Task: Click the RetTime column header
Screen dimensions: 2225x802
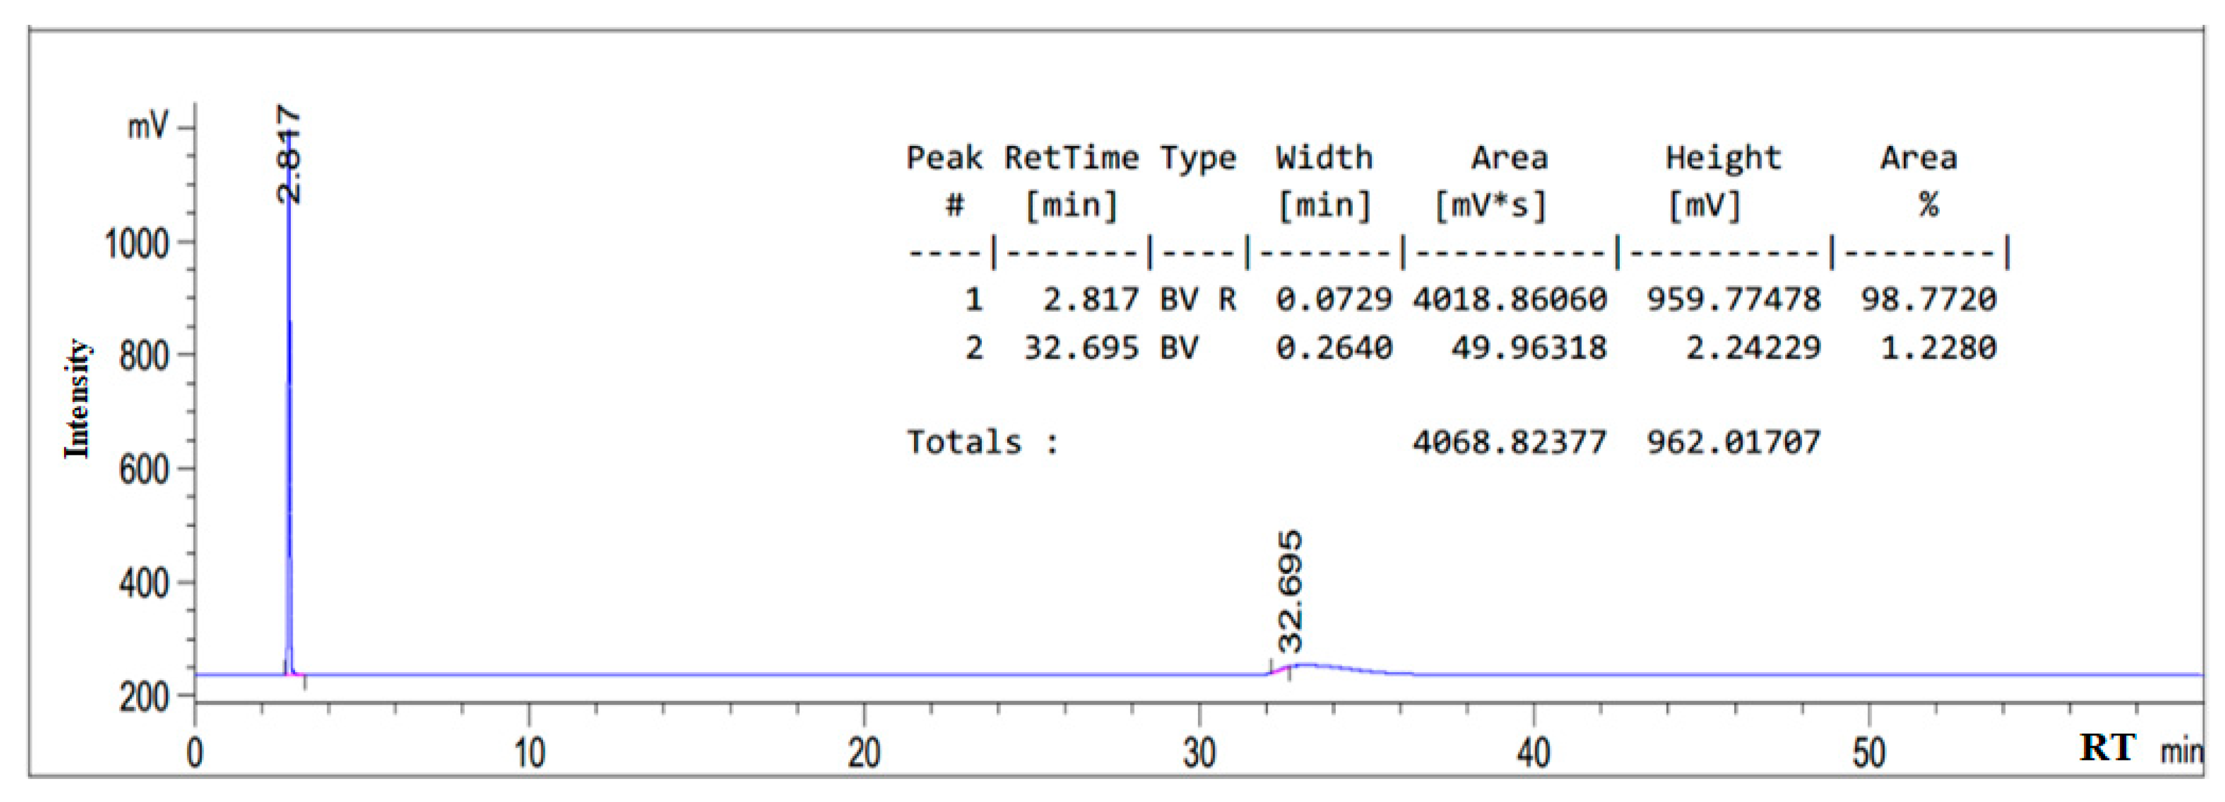Action: pyautogui.click(x=1071, y=158)
